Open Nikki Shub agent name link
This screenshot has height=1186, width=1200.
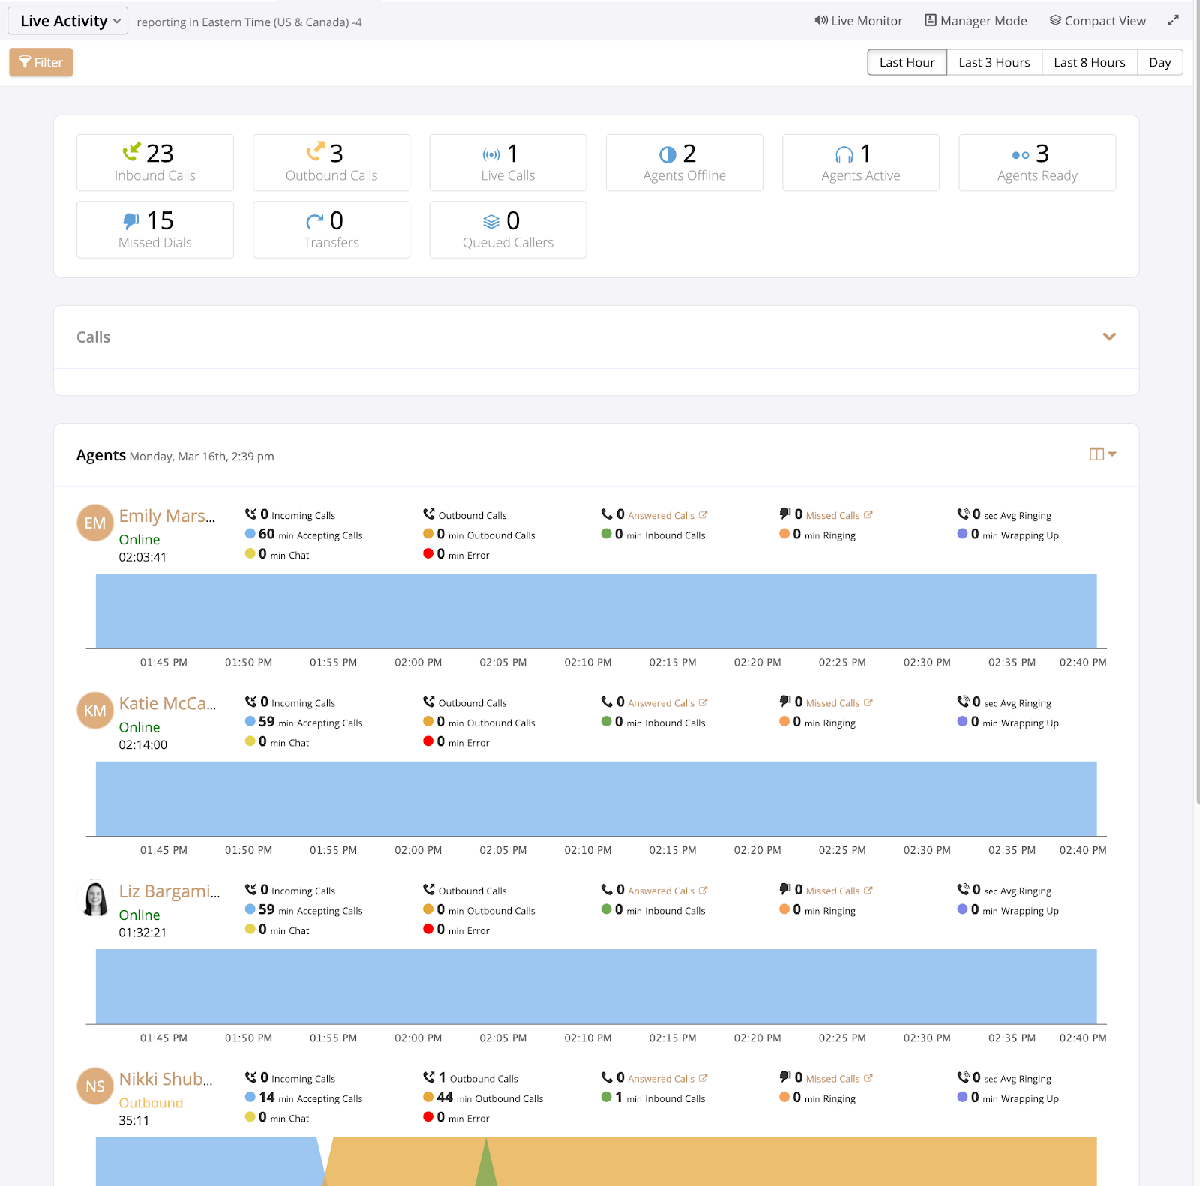click(166, 1079)
